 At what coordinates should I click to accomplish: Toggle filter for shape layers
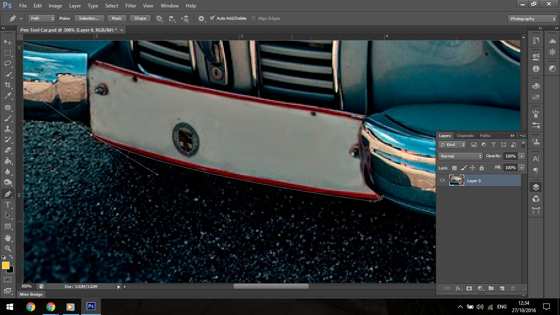(503, 145)
